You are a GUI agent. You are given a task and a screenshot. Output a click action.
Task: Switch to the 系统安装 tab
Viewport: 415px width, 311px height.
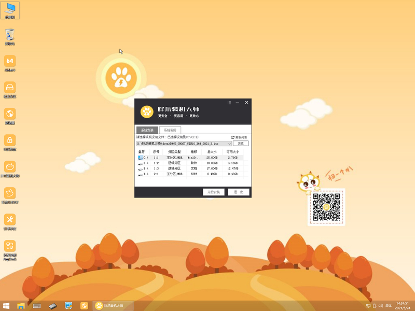point(147,130)
